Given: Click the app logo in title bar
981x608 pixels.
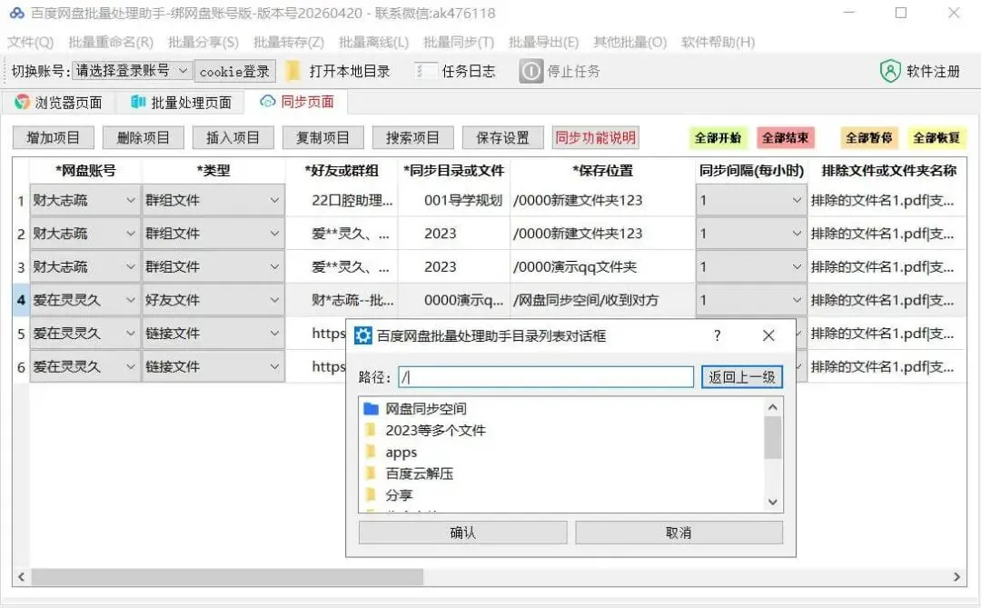Looking at the screenshot, I should point(17,13).
